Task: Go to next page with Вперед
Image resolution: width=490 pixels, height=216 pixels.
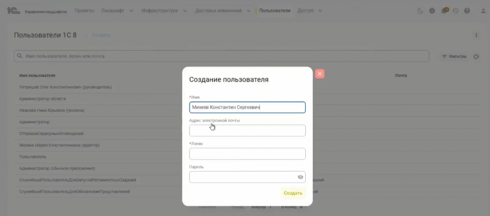Action: pos(261,207)
